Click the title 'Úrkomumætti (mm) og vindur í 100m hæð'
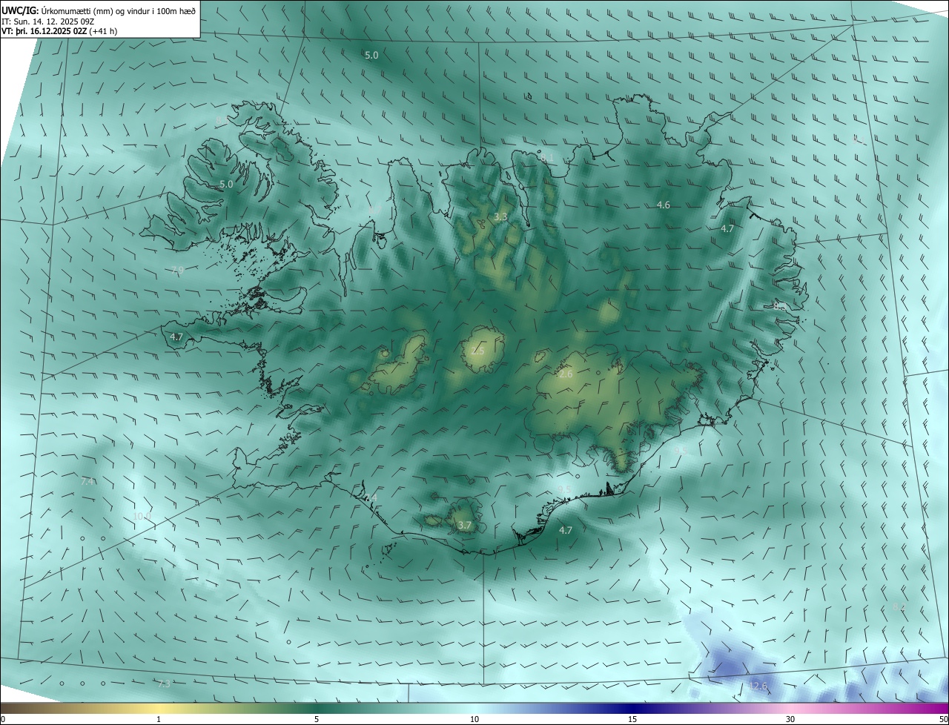The image size is (949, 725). click(x=119, y=10)
